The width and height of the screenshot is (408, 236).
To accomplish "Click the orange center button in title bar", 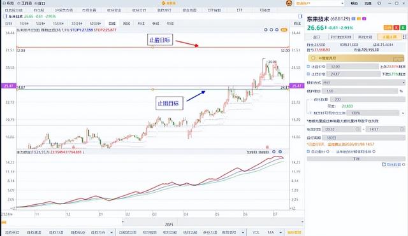I will [x=168, y=3].
